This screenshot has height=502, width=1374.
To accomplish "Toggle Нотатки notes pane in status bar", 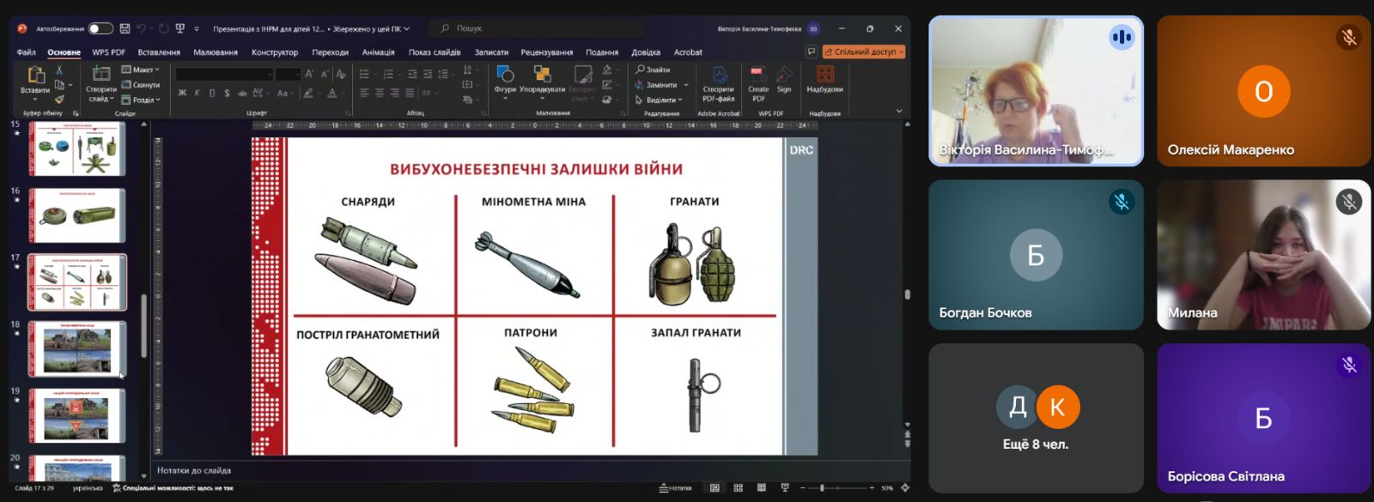I will 676,488.
